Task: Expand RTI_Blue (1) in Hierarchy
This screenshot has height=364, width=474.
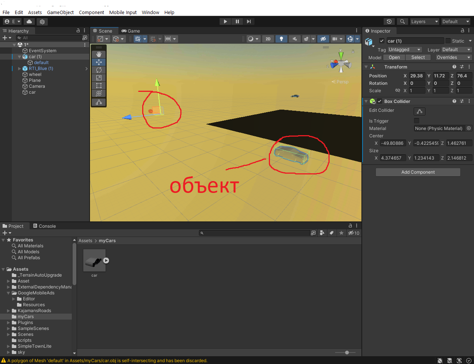Action: [x=20, y=69]
